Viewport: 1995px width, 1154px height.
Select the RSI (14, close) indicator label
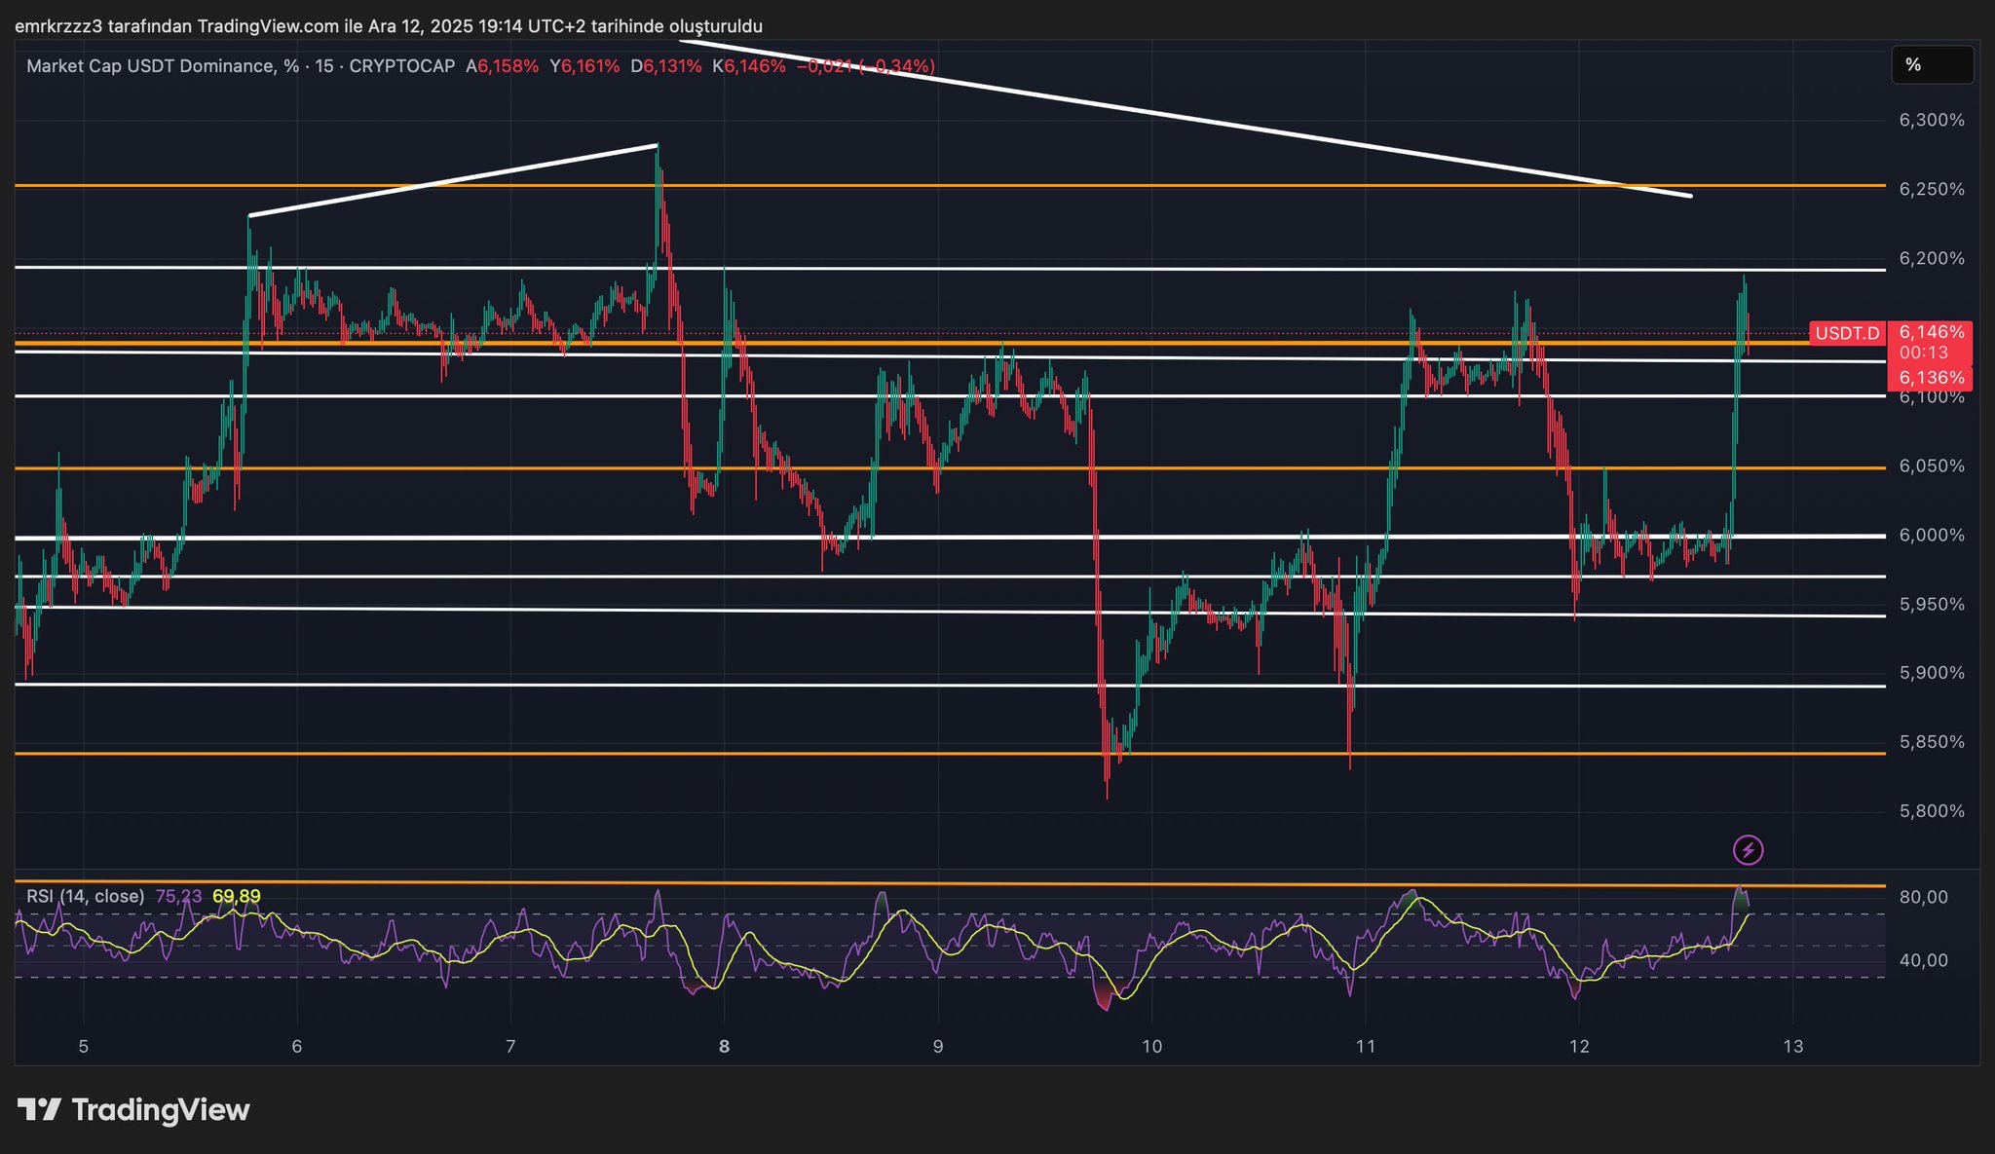[85, 896]
